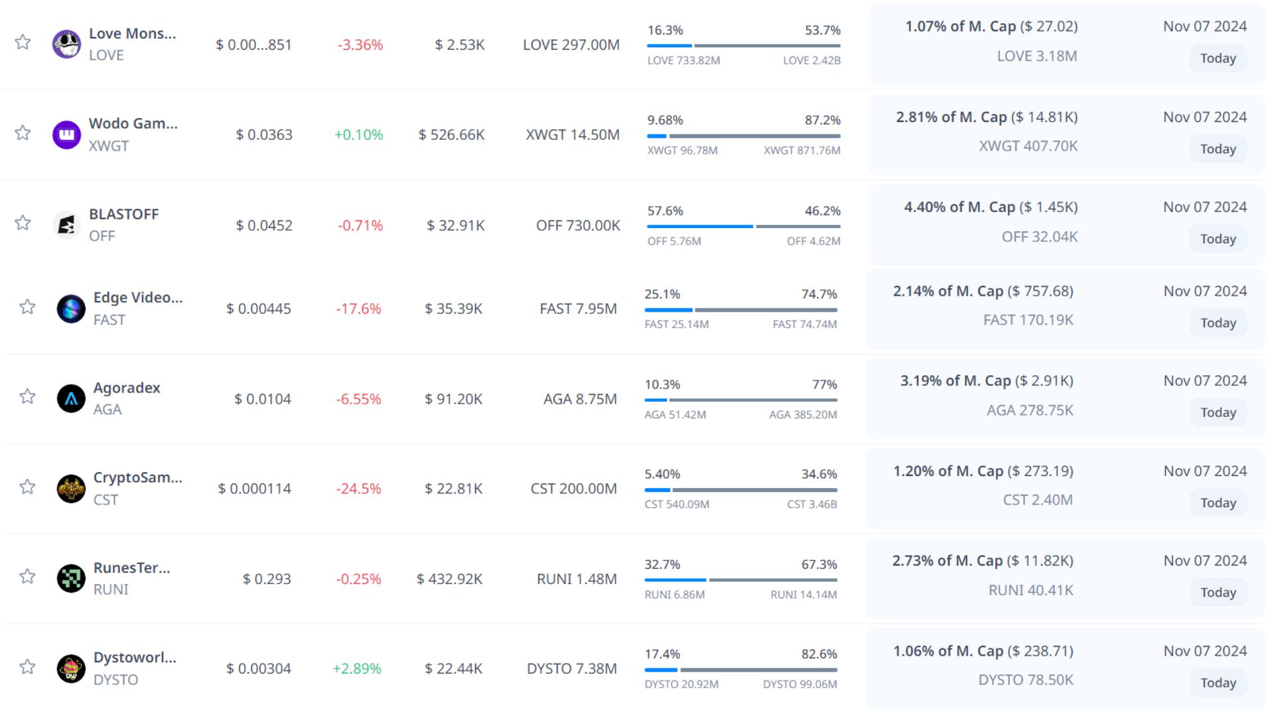1274x716 pixels.
Task: Star Love Monster as a favorite
Action: click(x=23, y=42)
